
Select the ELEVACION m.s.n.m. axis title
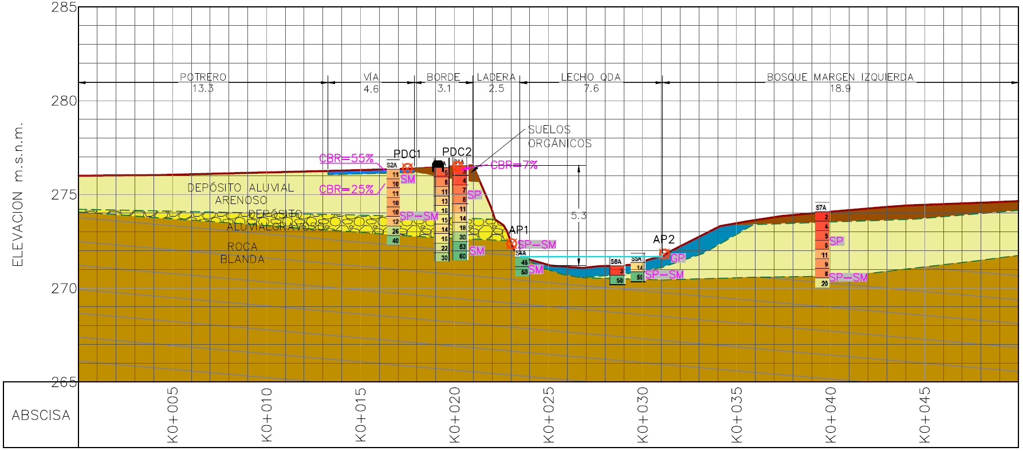point(18,194)
